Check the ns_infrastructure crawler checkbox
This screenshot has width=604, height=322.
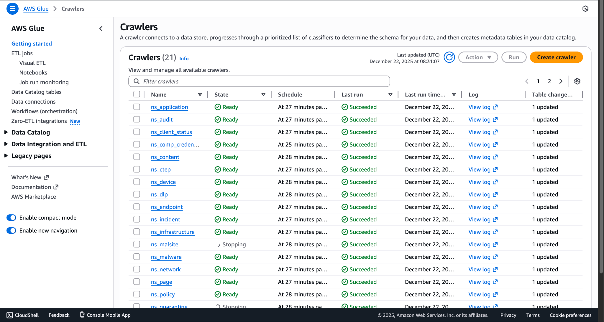[137, 232]
